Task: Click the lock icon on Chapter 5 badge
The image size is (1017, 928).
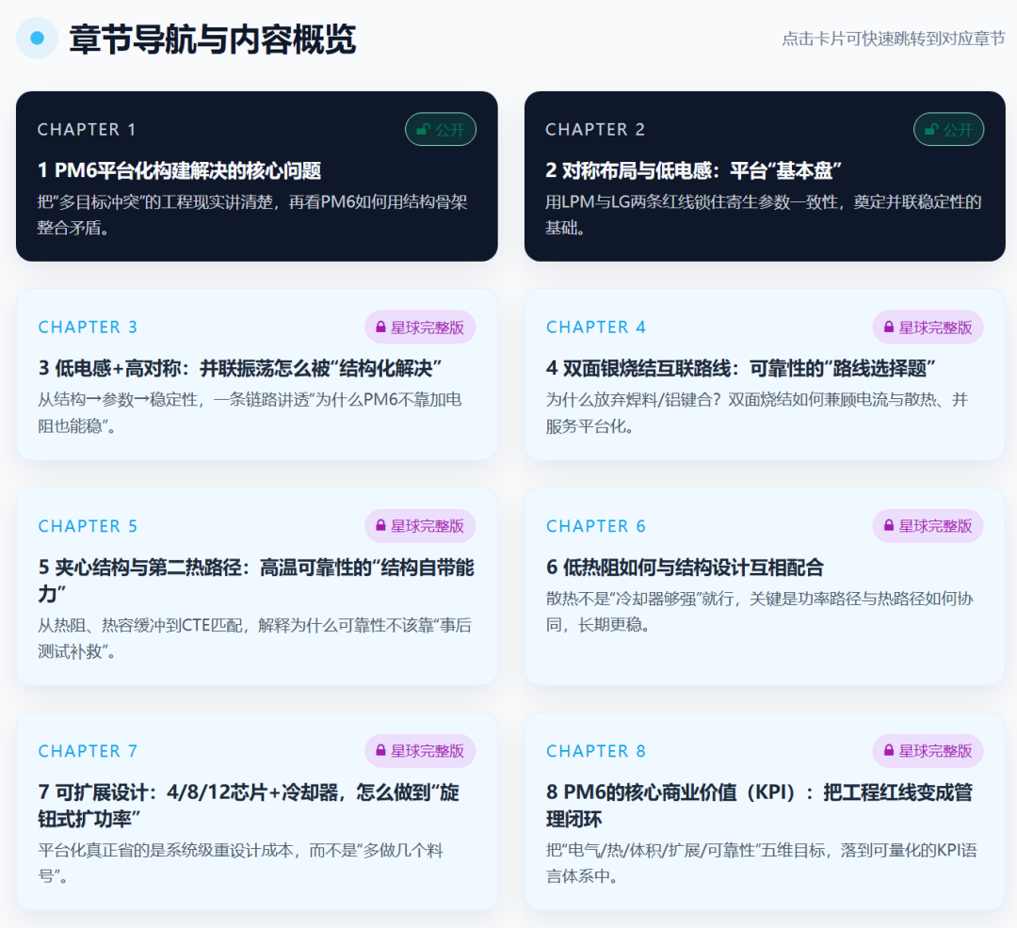Action: (x=379, y=526)
